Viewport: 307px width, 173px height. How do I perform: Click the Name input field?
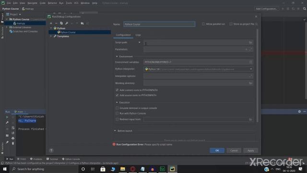(x=159, y=24)
